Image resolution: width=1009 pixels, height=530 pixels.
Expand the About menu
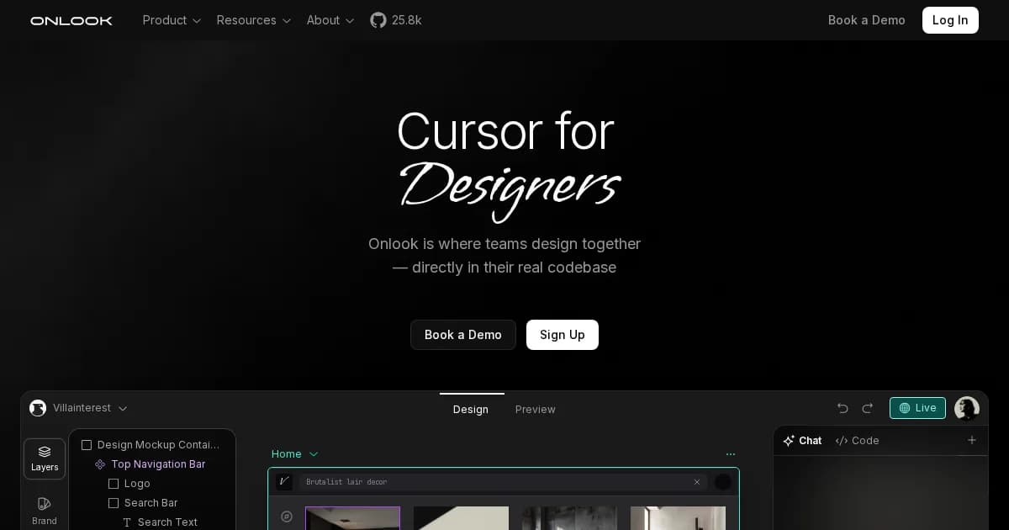click(x=330, y=20)
